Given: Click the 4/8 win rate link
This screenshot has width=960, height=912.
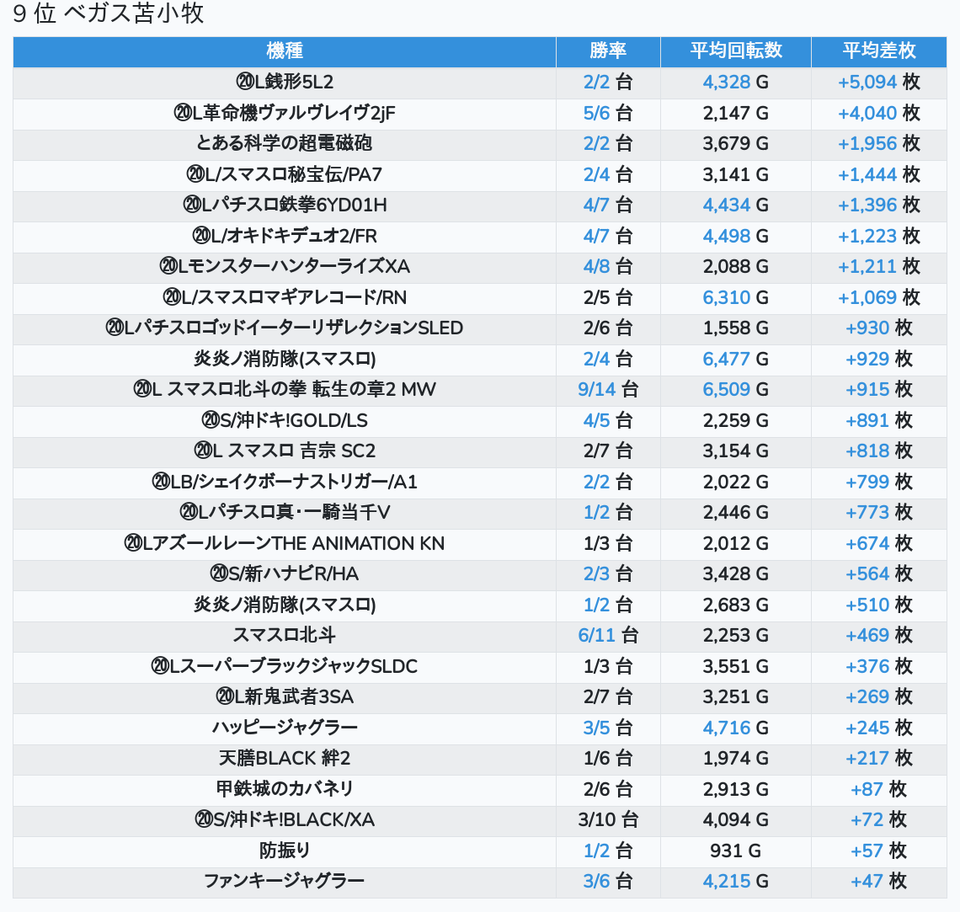Looking at the screenshot, I should pyautogui.click(x=596, y=267).
